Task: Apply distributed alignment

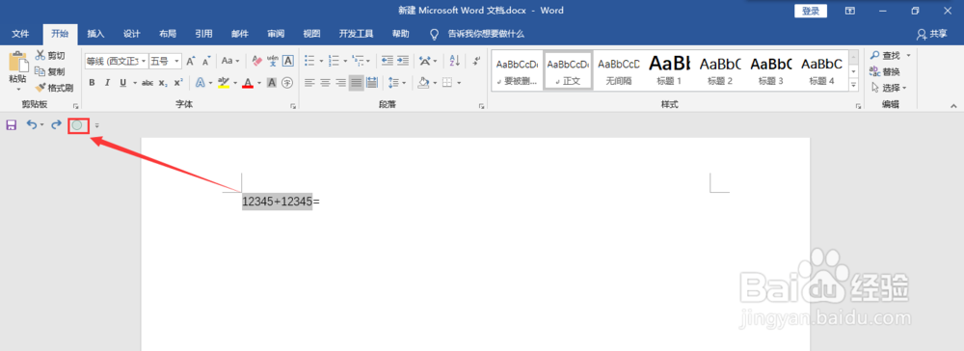Action: 372,82
